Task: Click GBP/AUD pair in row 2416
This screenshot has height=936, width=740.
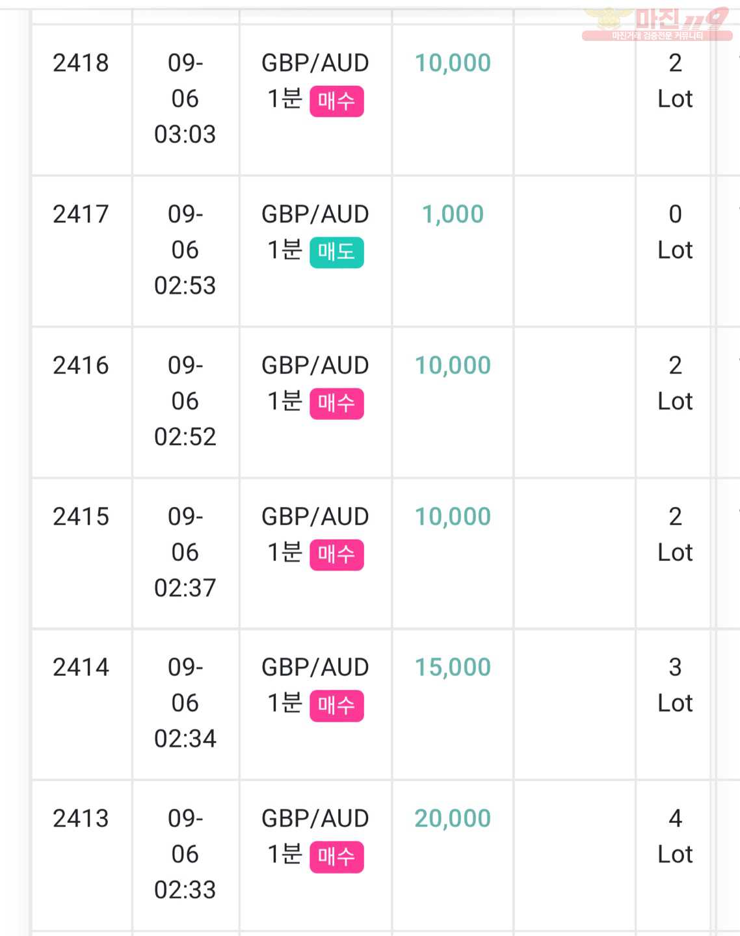Action: 315,365
